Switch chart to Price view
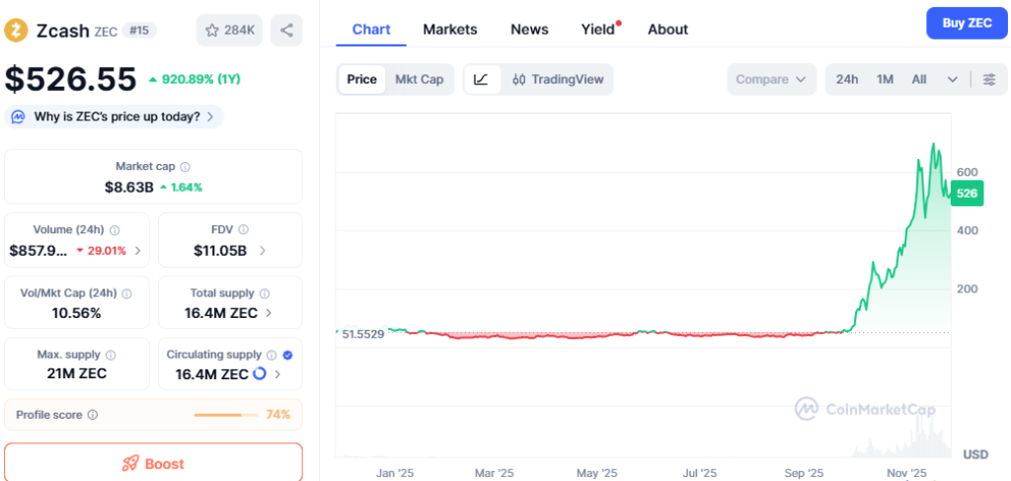The width and height of the screenshot is (1011, 481). click(x=361, y=79)
